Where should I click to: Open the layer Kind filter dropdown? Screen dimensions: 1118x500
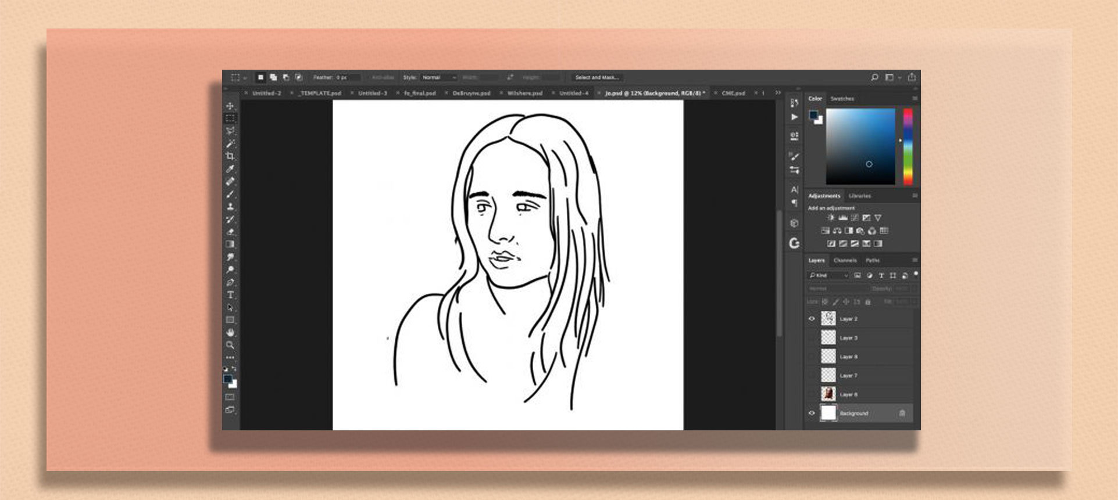(x=828, y=275)
